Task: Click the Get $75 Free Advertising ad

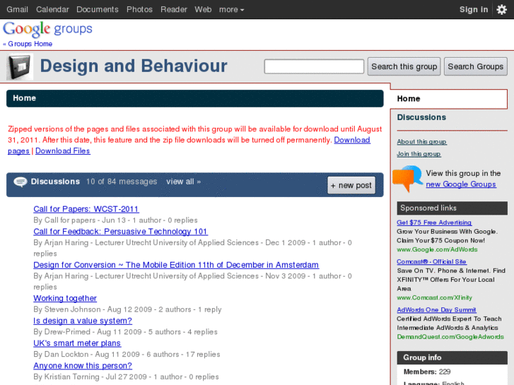Action: tap(434, 223)
